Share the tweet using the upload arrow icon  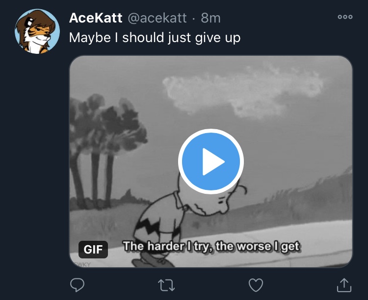(x=344, y=285)
